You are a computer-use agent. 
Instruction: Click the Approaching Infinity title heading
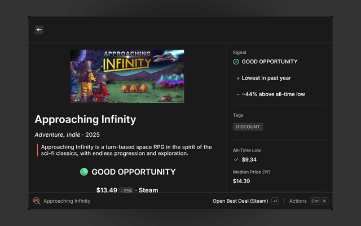(85, 120)
